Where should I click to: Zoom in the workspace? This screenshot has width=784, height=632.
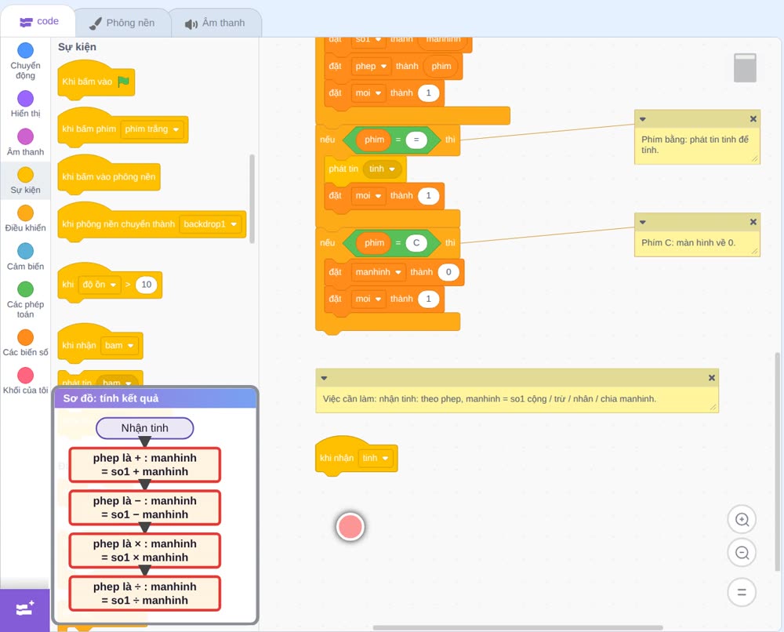click(742, 520)
